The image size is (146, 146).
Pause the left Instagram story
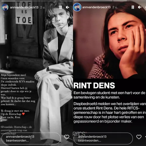tap(60, 7)
